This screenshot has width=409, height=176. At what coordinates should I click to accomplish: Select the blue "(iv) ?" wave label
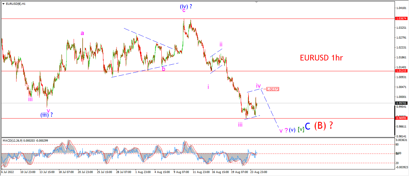(x=186, y=6)
